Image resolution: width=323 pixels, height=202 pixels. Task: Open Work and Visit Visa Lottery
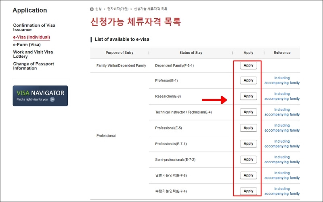(33, 54)
